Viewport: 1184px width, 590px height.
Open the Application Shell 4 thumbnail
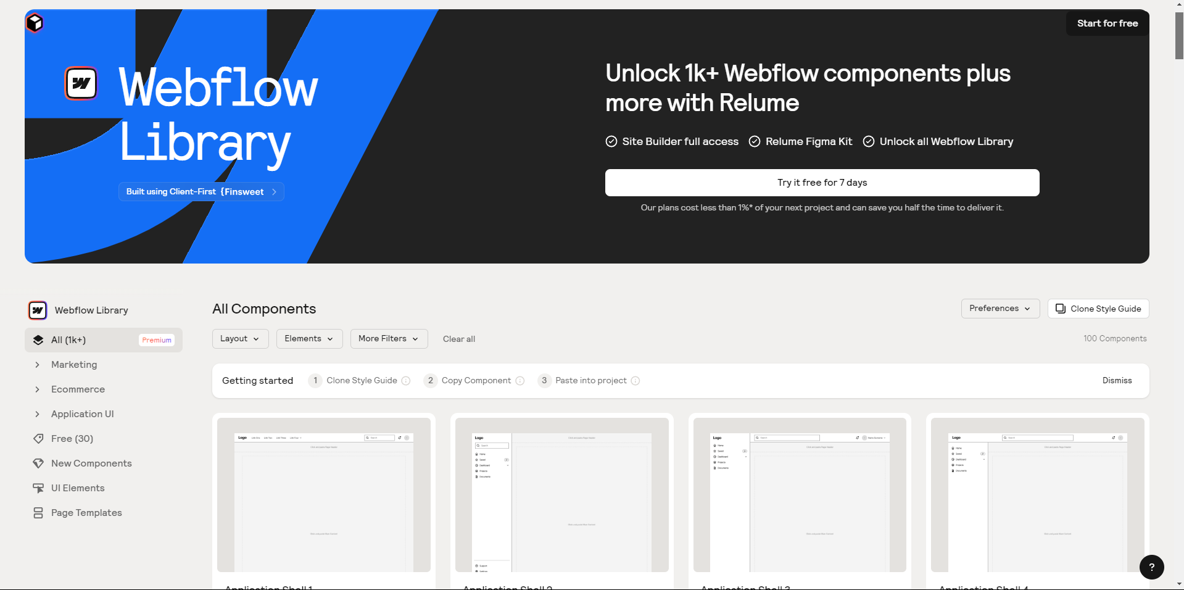click(1038, 495)
